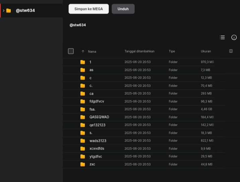This screenshot has width=240, height=182.
Task: Expand the @stw634 tree chevron
Action: point(4,11)
